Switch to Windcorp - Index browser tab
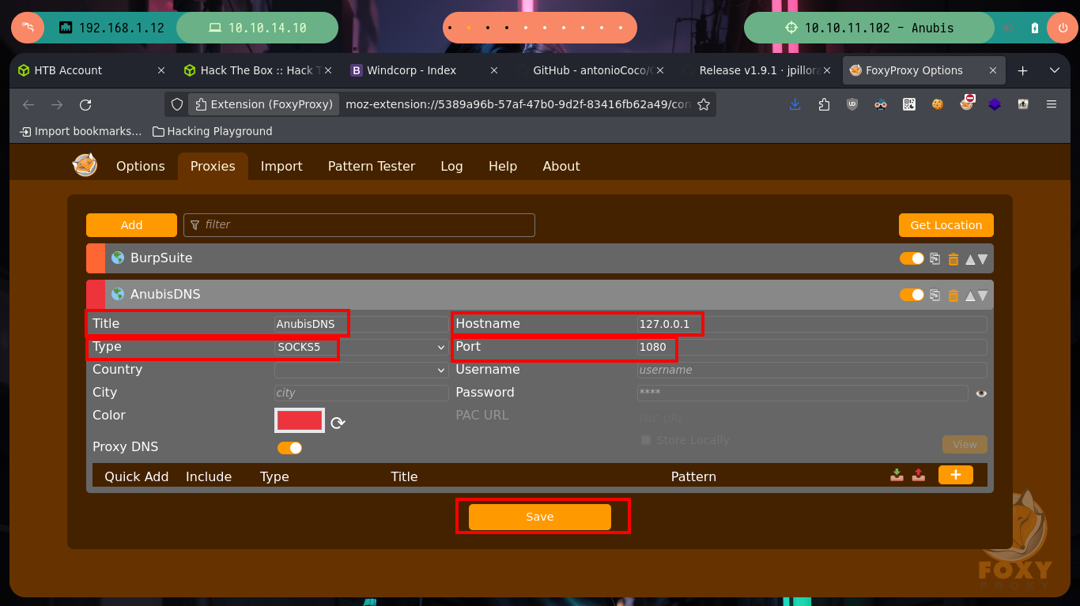Screen dimensions: 1080x606 point(425,70)
